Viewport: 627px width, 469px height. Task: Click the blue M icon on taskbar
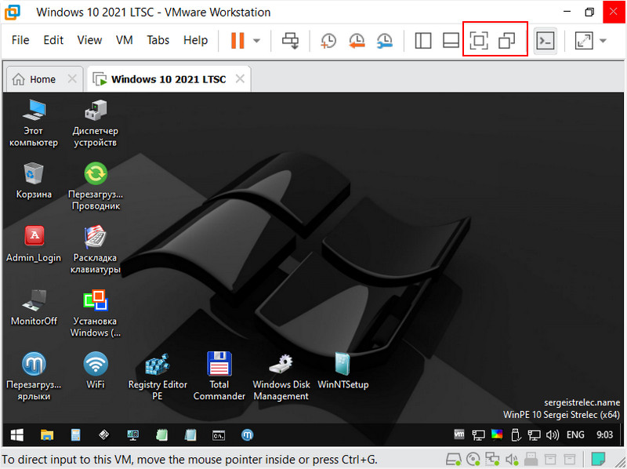(x=248, y=434)
